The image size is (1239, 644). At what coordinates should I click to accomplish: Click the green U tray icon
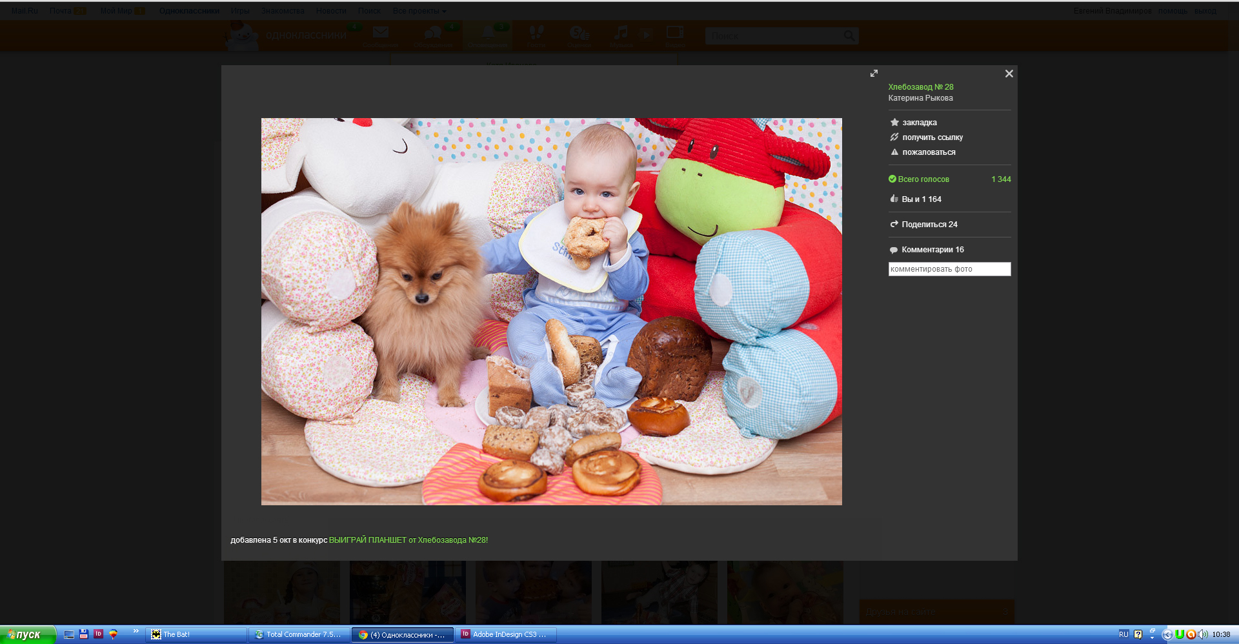tap(1180, 634)
